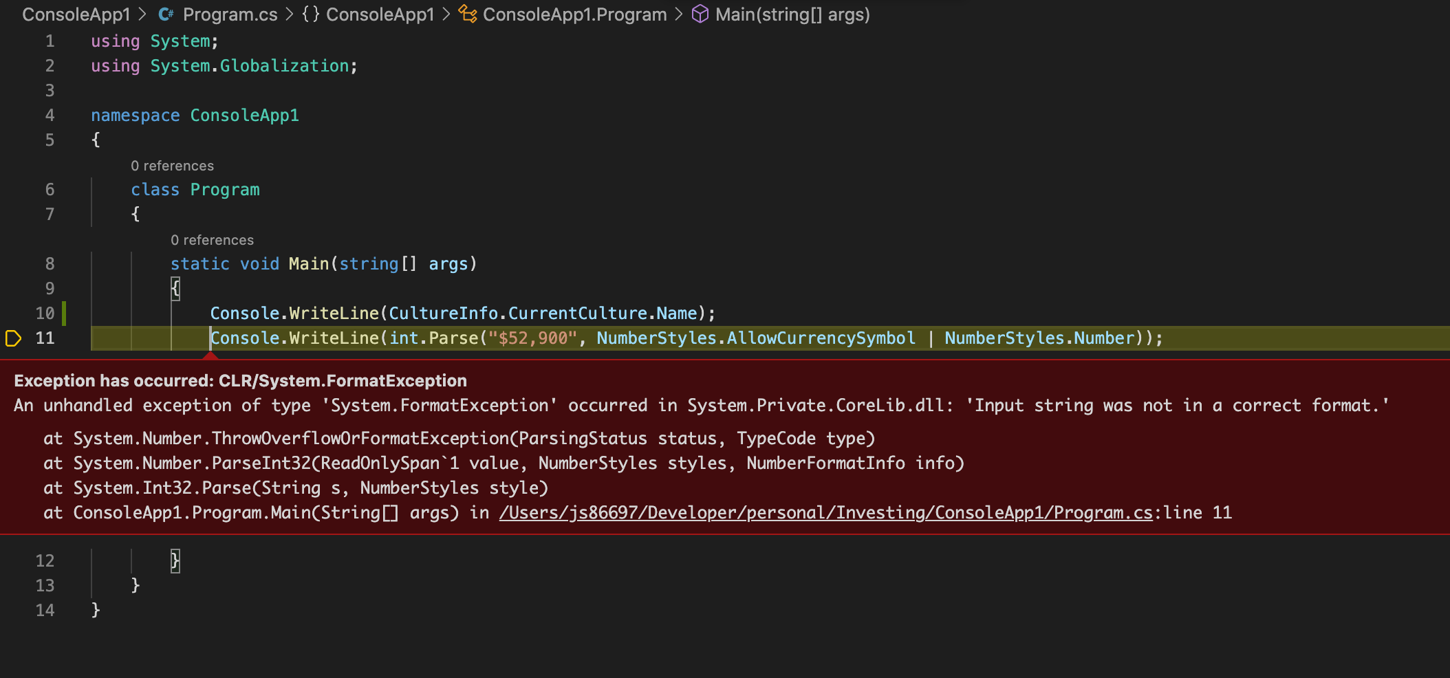Place cursor on the CultureInfo.CurrentCulture line
This screenshot has width=1450, height=678.
tap(461, 313)
